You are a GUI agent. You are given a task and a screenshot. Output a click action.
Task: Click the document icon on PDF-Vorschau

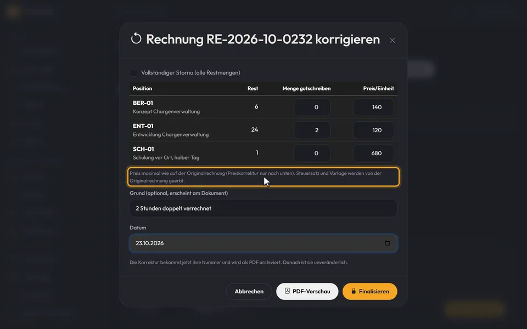pyautogui.click(x=287, y=291)
